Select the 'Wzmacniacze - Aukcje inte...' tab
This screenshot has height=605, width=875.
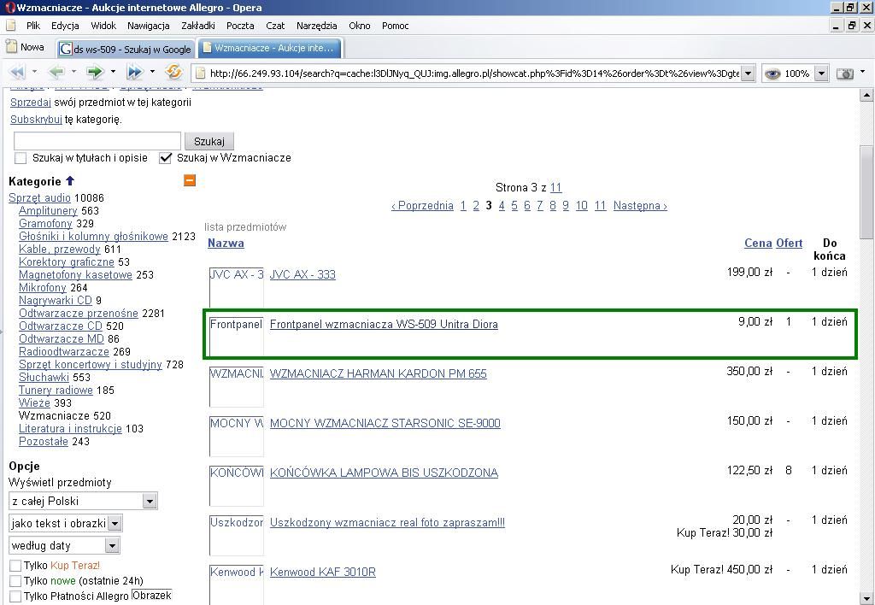pyautogui.click(x=269, y=48)
